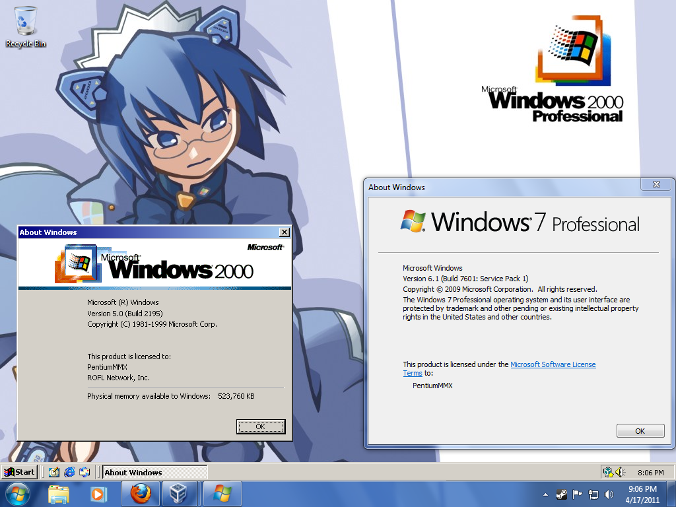Select About Windows button on Windows 2000 taskbar

[x=154, y=472]
